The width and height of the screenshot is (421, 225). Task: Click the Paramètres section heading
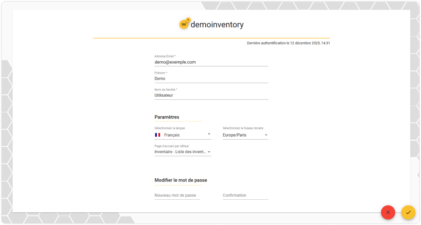point(167,117)
